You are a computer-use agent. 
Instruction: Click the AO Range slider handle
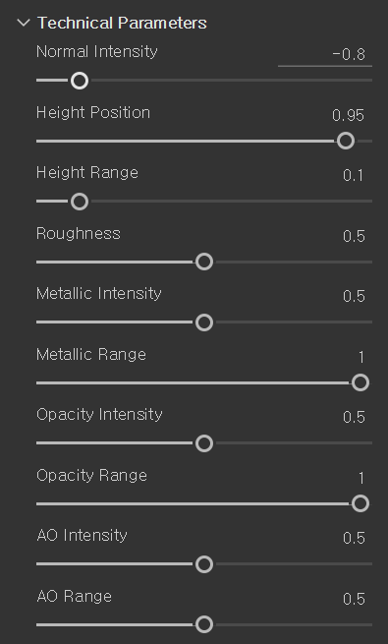pos(204,624)
